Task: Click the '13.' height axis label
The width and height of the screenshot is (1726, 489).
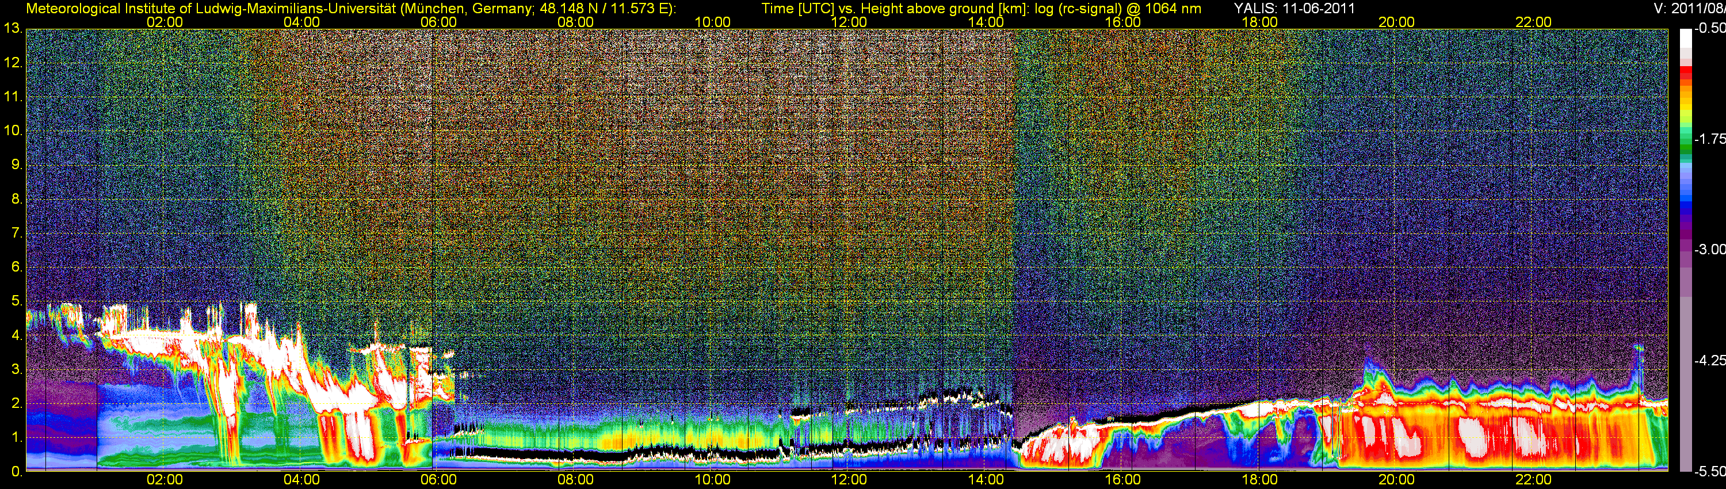Action: point(13,29)
